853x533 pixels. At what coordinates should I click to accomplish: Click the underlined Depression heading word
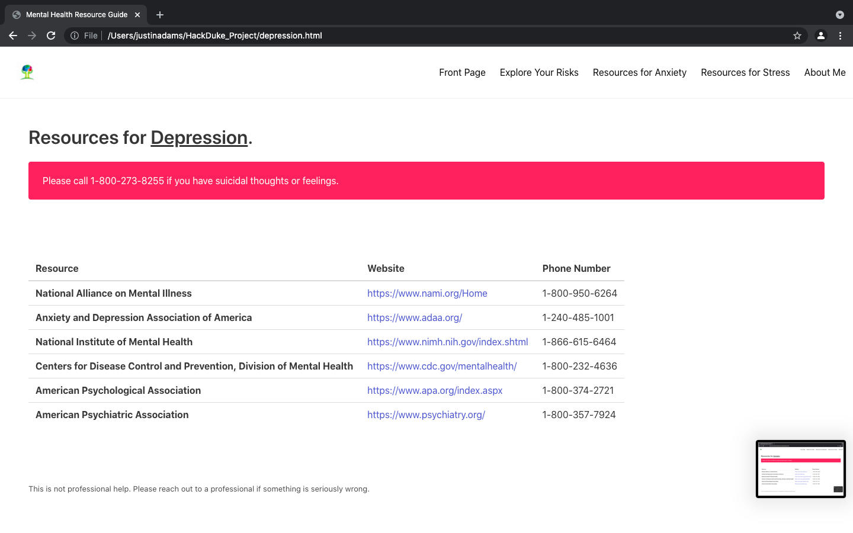point(199,137)
